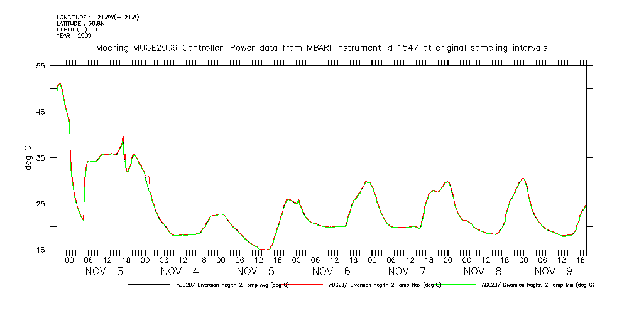Viewport: 634px width, 316px height.
Task: Click the 55. y-axis tick label
Action: (43, 66)
